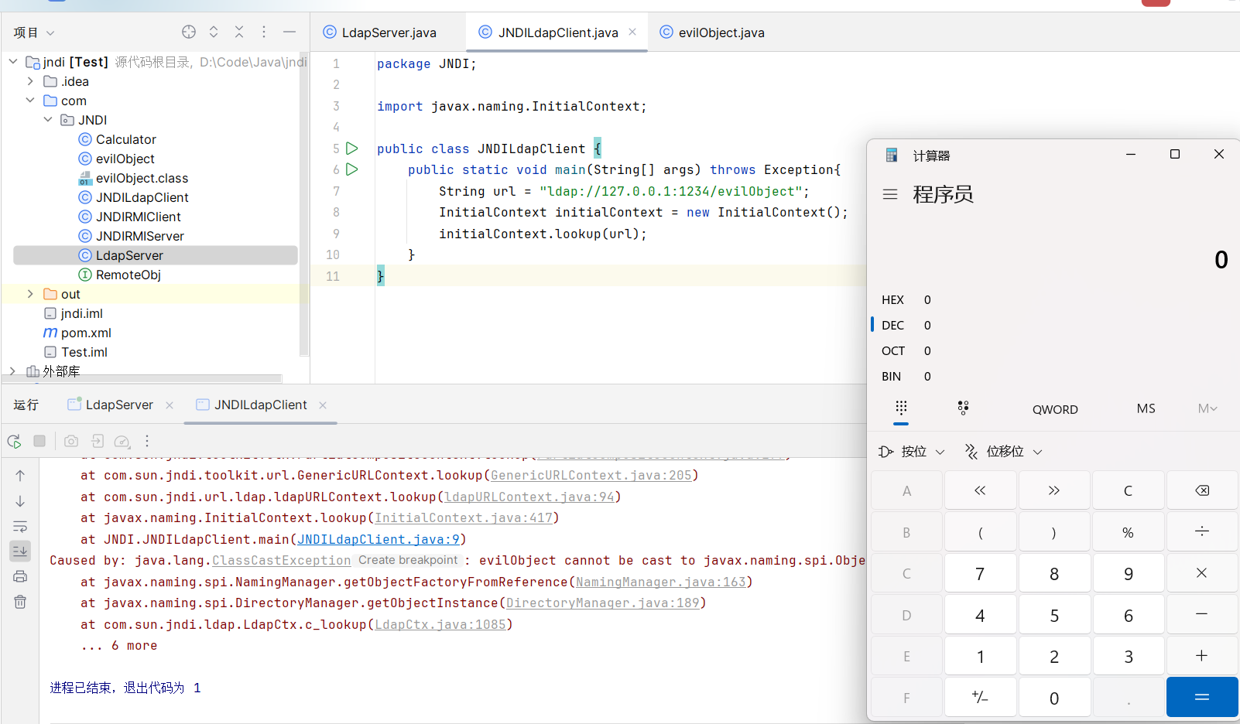Click the exit/restore layout icon in run toolbar
The image size is (1240, 724).
pyautogui.click(x=98, y=441)
